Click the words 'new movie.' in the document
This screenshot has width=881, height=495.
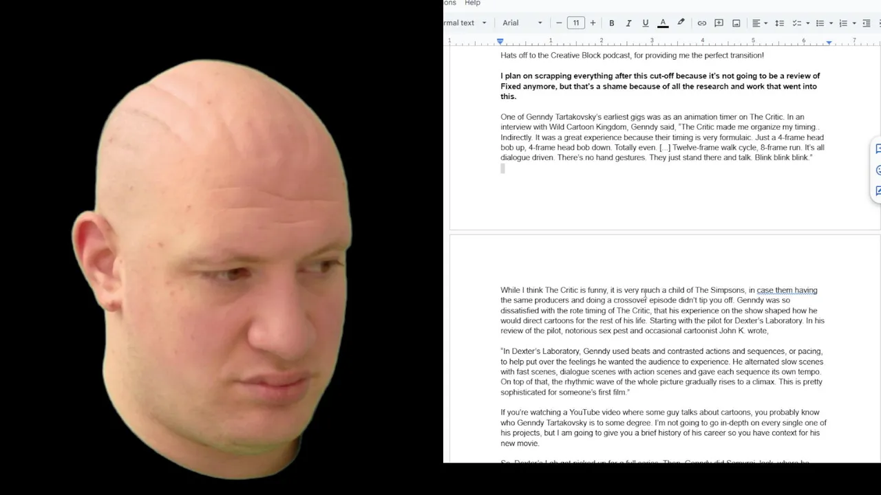[520, 443]
